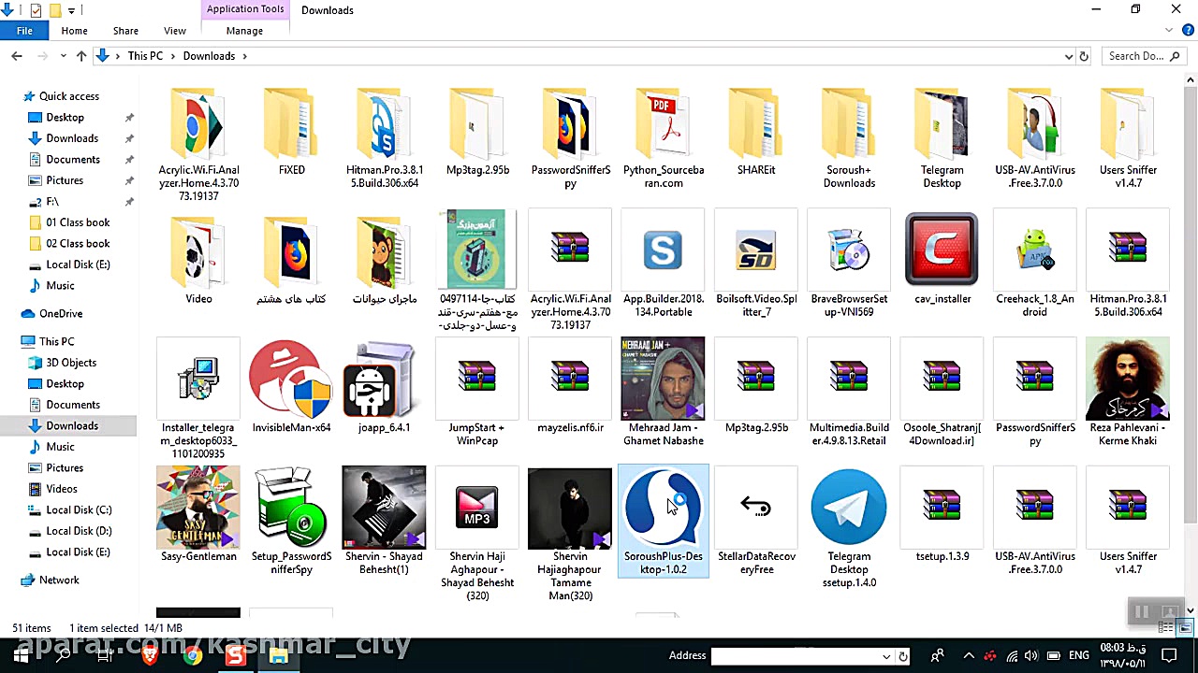Open 01 Class book in Quick access
1198x673 pixels.
(x=78, y=222)
